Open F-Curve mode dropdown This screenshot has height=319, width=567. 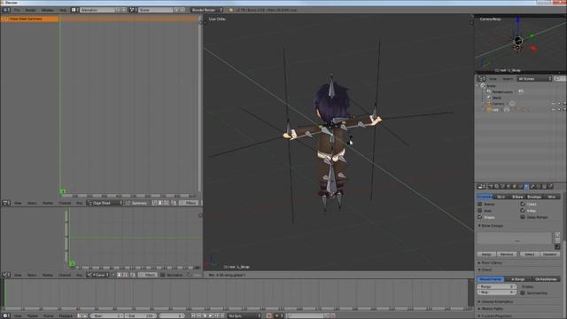tap(97, 275)
